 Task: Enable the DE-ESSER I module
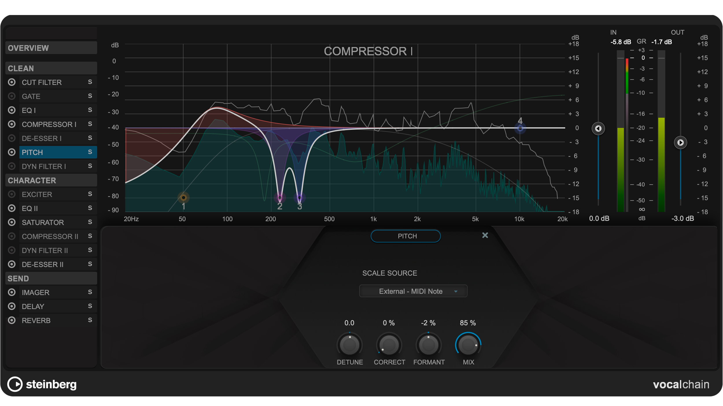12,138
